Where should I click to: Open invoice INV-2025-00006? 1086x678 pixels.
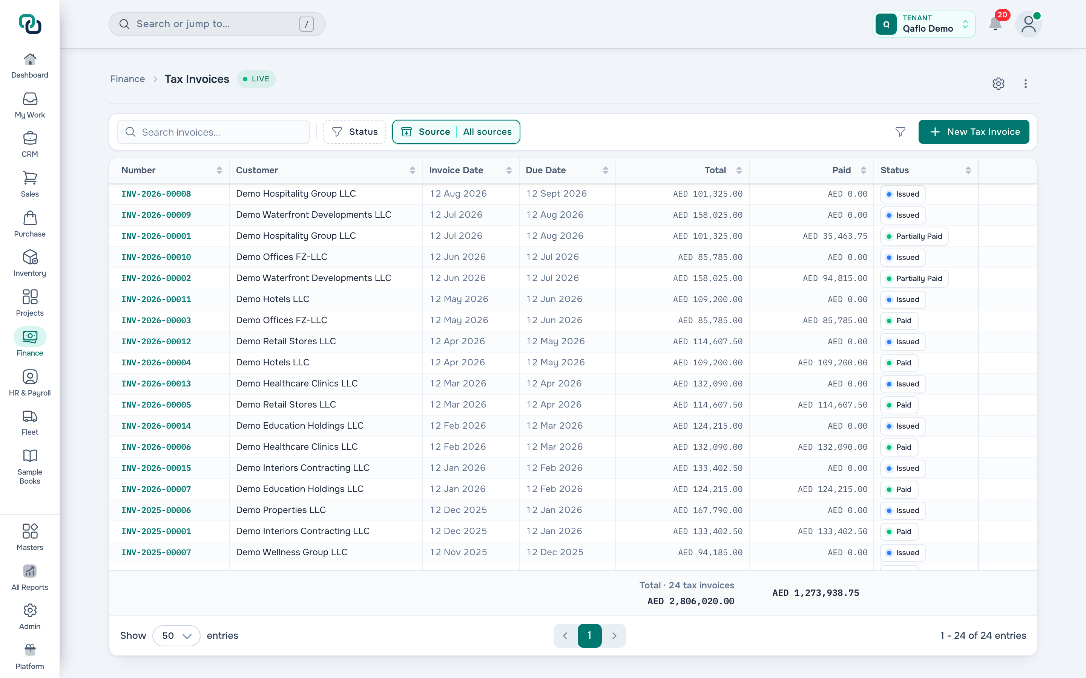(x=156, y=510)
